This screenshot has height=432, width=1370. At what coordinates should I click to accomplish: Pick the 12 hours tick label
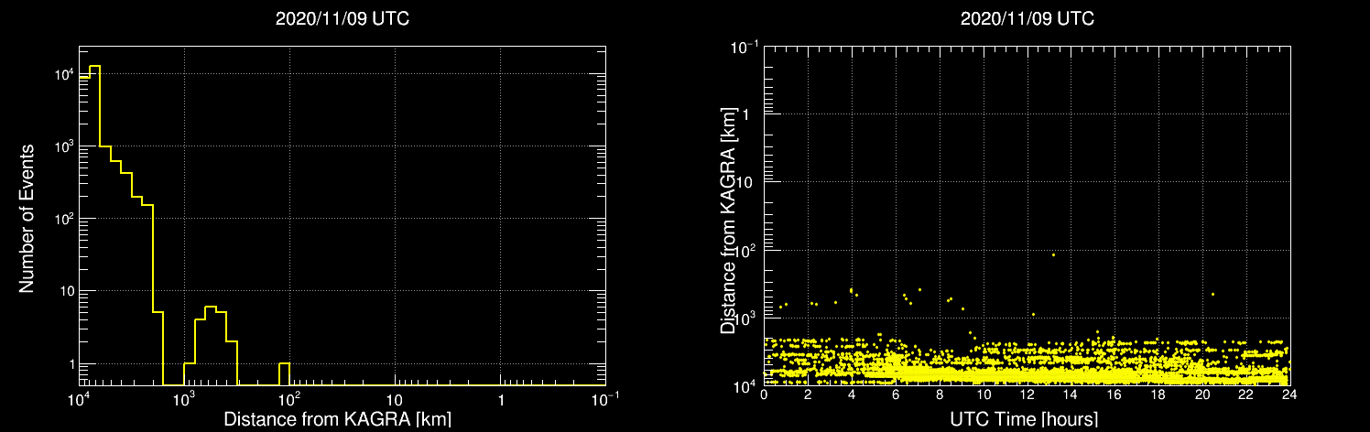click(1027, 395)
